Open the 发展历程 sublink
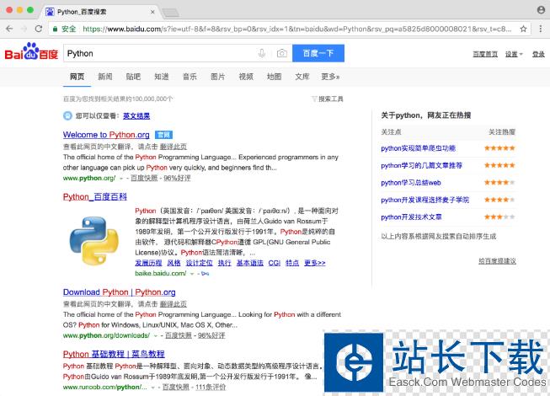 click(148, 263)
